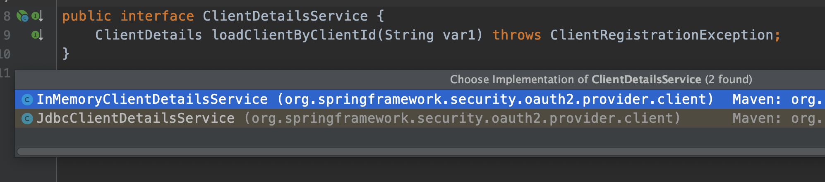Viewport: 825px width, 182px height.
Task: Click the implemented-interface gutter icon on line 8
Action: pos(37,16)
